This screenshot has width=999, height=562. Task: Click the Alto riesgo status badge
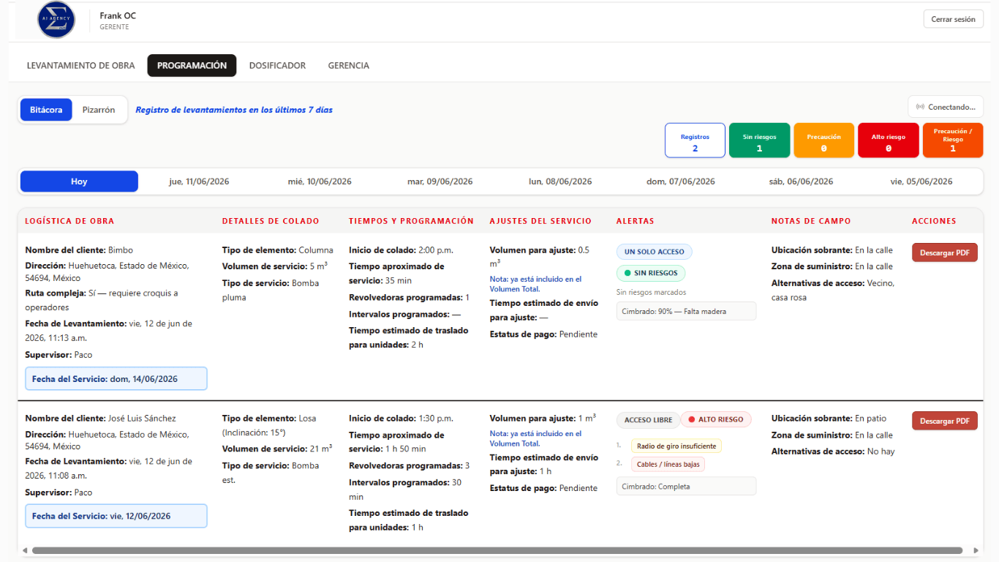[x=716, y=420]
